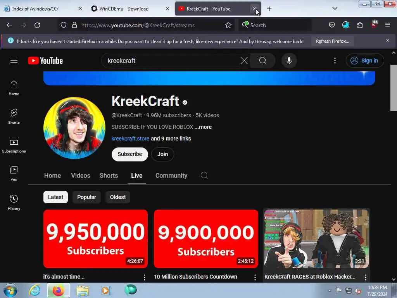397x298 pixels.
Task: Open the Pocket save icon
Action: [332, 25]
